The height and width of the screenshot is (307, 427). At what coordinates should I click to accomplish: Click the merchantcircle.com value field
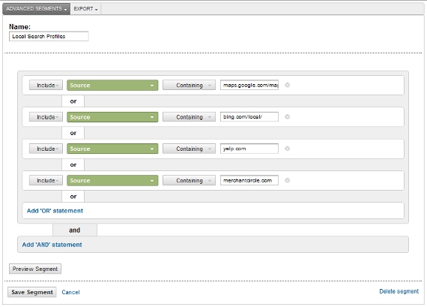249,180
